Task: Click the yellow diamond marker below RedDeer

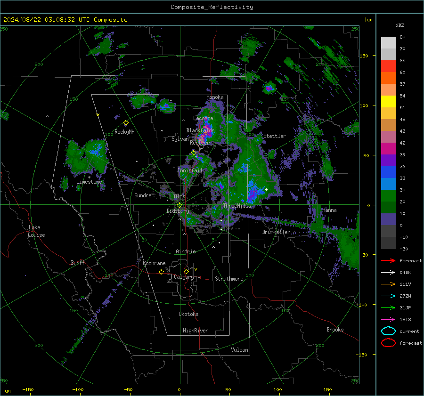Action: [194, 153]
